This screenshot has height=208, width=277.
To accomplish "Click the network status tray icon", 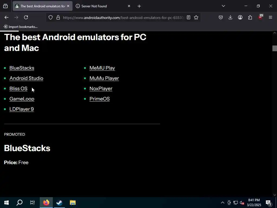I will 236,203.
